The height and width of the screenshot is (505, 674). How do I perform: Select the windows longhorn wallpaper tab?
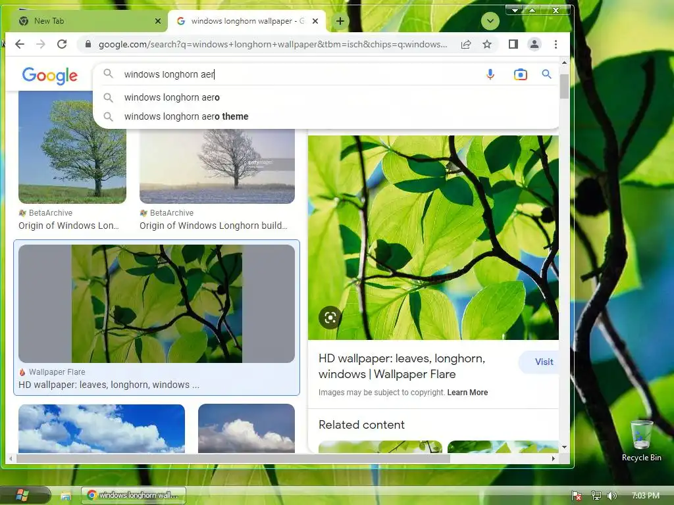(247, 21)
